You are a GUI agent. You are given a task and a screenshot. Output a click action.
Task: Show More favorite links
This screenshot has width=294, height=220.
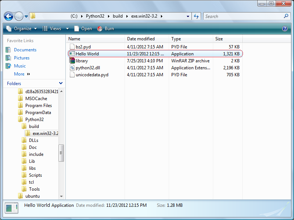22,74
